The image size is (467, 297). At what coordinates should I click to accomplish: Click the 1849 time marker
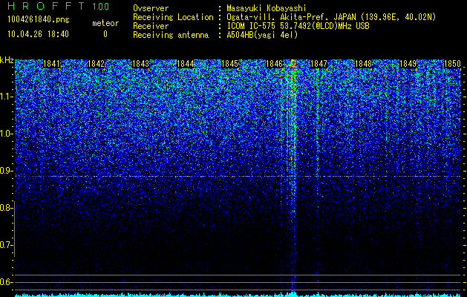(x=408, y=64)
